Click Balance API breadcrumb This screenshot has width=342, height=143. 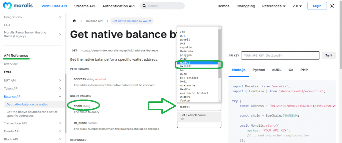coord(94,21)
